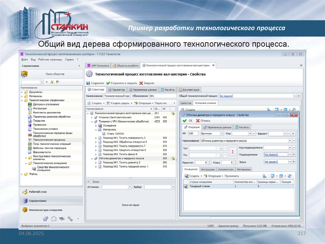Switch to Объекты в работе tab
Viewport: 325px width, 244px height.
pyautogui.click(x=126, y=66)
